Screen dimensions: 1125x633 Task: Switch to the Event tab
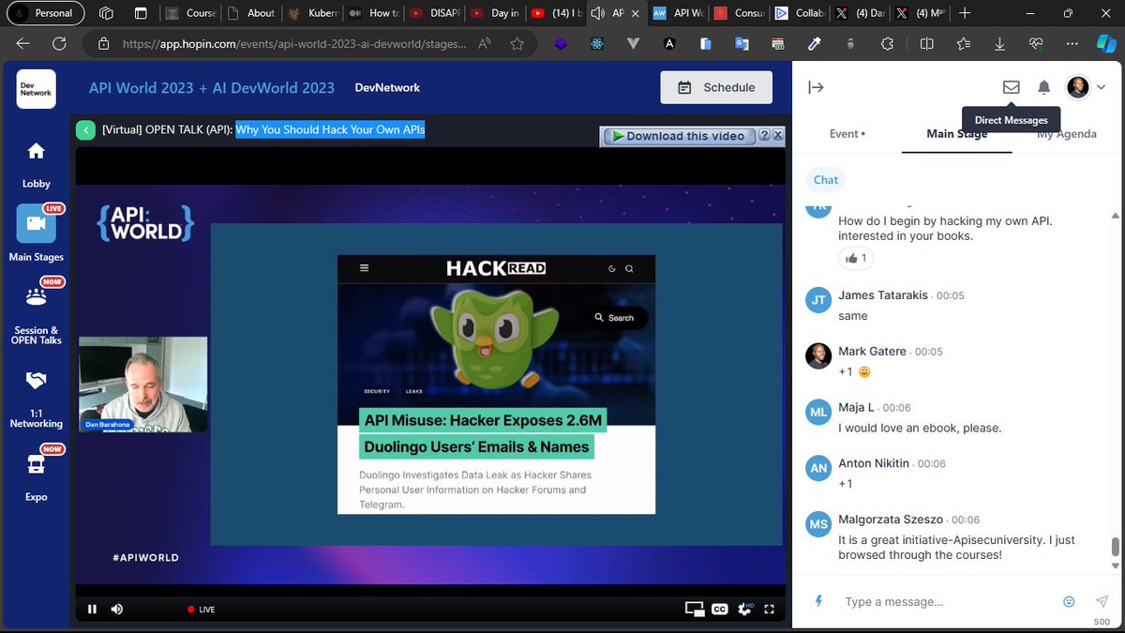pyautogui.click(x=847, y=134)
